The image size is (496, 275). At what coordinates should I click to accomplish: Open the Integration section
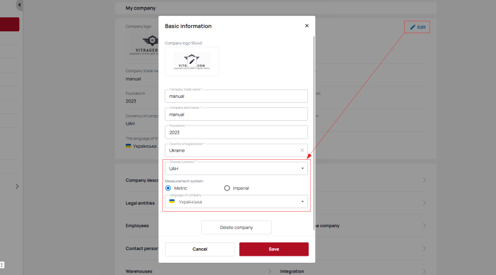[x=292, y=271]
